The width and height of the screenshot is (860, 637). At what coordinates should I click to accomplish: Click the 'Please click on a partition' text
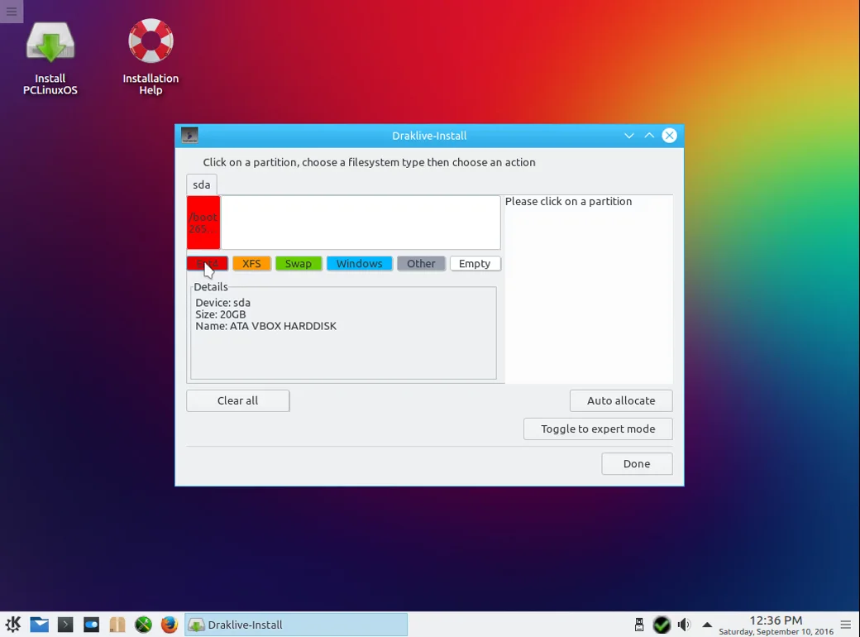(568, 201)
